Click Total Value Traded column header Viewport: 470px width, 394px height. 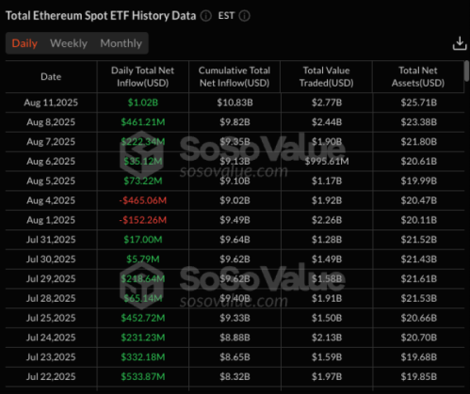pyautogui.click(x=326, y=77)
